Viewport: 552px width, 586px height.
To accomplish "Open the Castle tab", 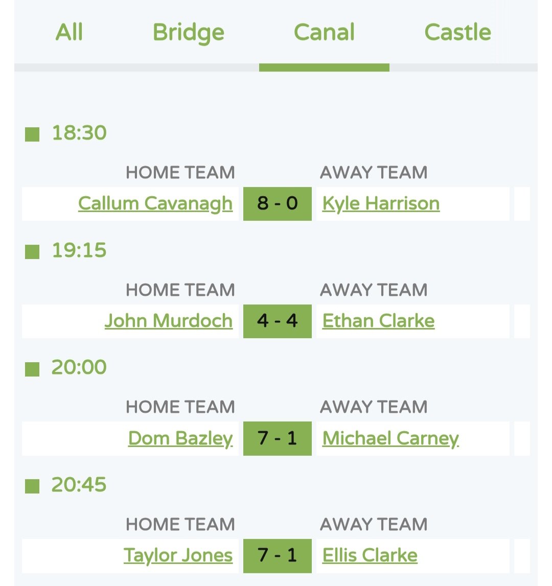I will [458, 32].
